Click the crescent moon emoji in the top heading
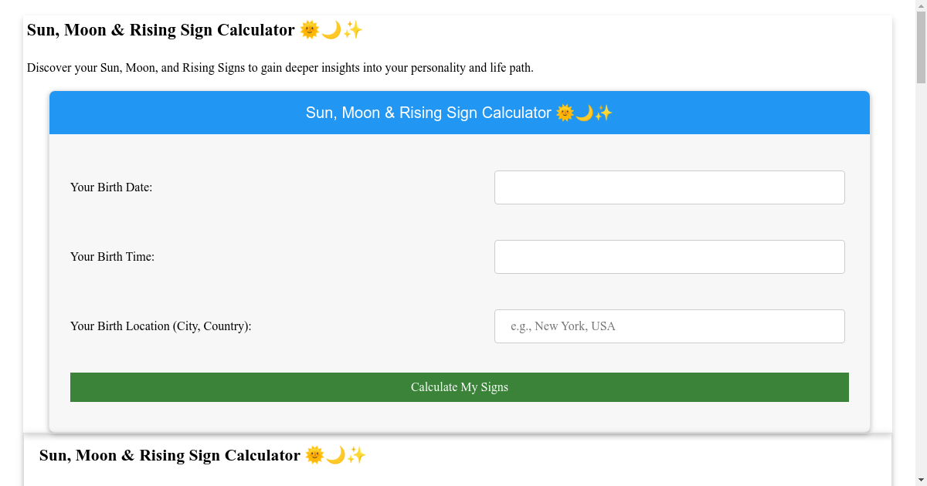 click(330, 30)
